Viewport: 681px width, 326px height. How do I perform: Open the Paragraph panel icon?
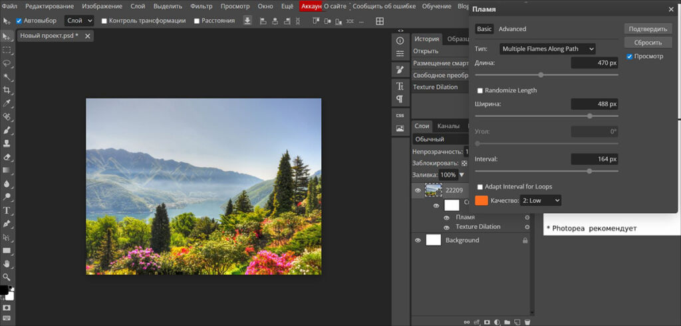(x=400, y=100)
